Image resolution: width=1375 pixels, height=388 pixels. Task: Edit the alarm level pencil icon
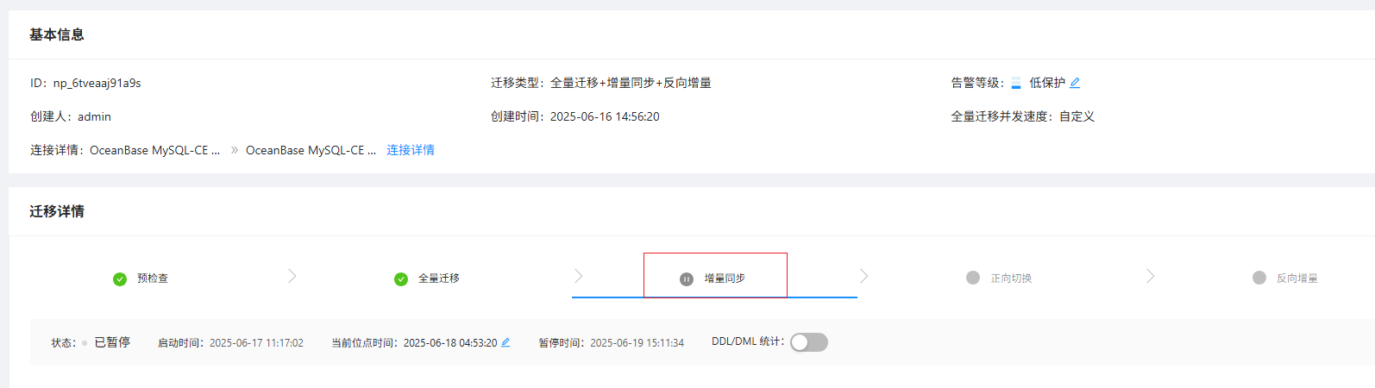[x=1075, y=83]
